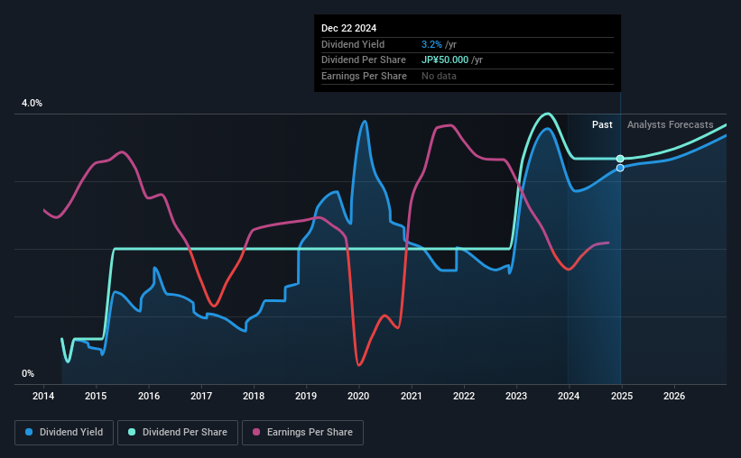Image resolution: width=741 pixels, height=458 pixels.
Task: Click the 'No data' earnings value
Action: coord(439,76)
